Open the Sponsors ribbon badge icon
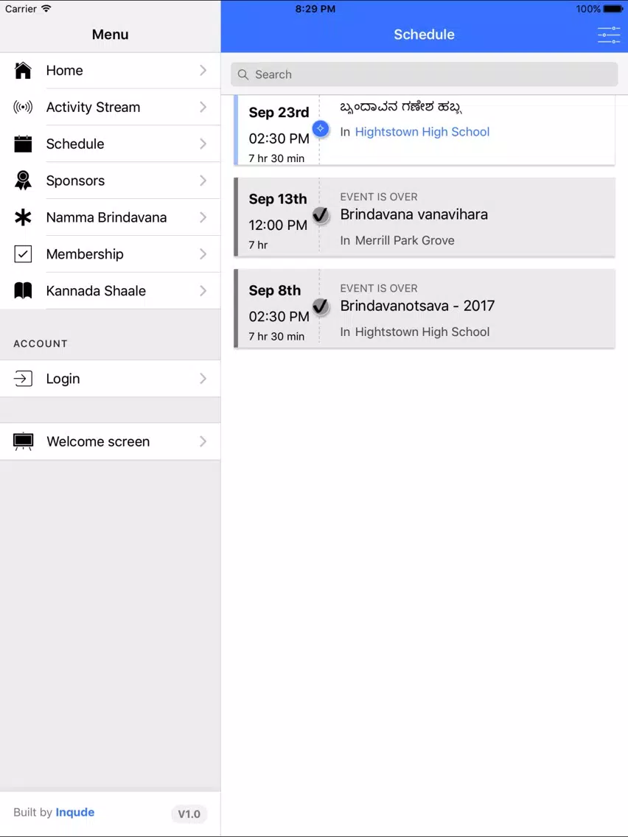The width and height of the screenshot is (628, 837). pyautogui.click(x=23, y=181)
